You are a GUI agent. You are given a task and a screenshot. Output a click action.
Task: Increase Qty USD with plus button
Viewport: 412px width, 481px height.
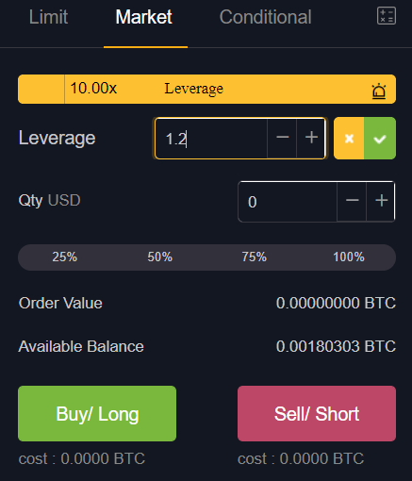click(x=381, y=201)
